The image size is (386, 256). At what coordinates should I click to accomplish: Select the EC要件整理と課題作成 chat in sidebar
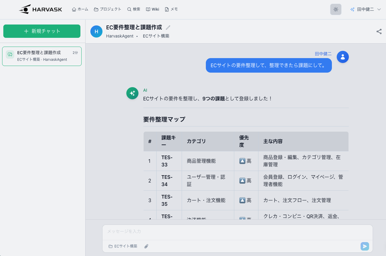[x=42, y=56]
